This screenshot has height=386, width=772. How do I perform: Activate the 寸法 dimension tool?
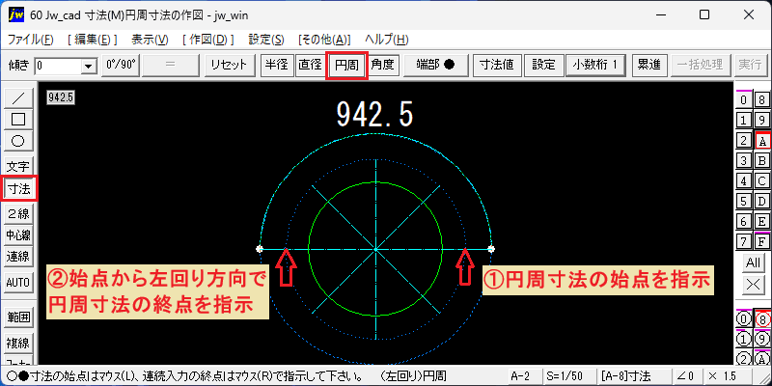(18, 188)
